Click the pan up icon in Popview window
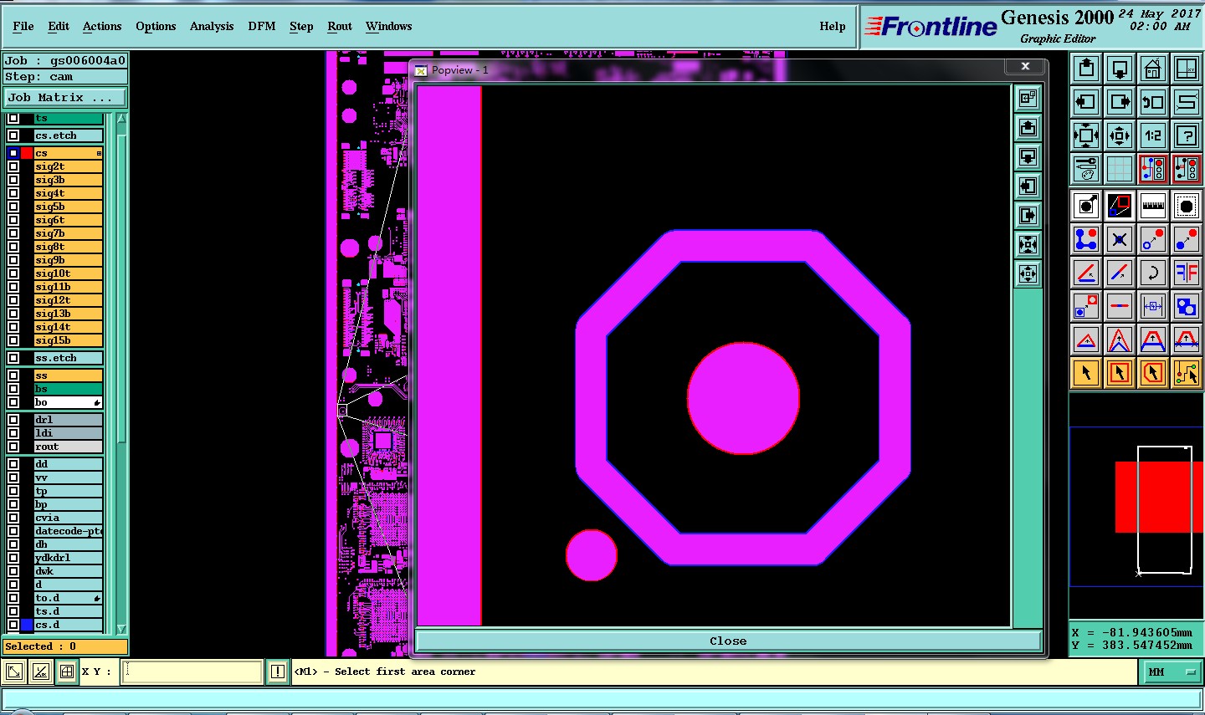 click(1028, 128)
